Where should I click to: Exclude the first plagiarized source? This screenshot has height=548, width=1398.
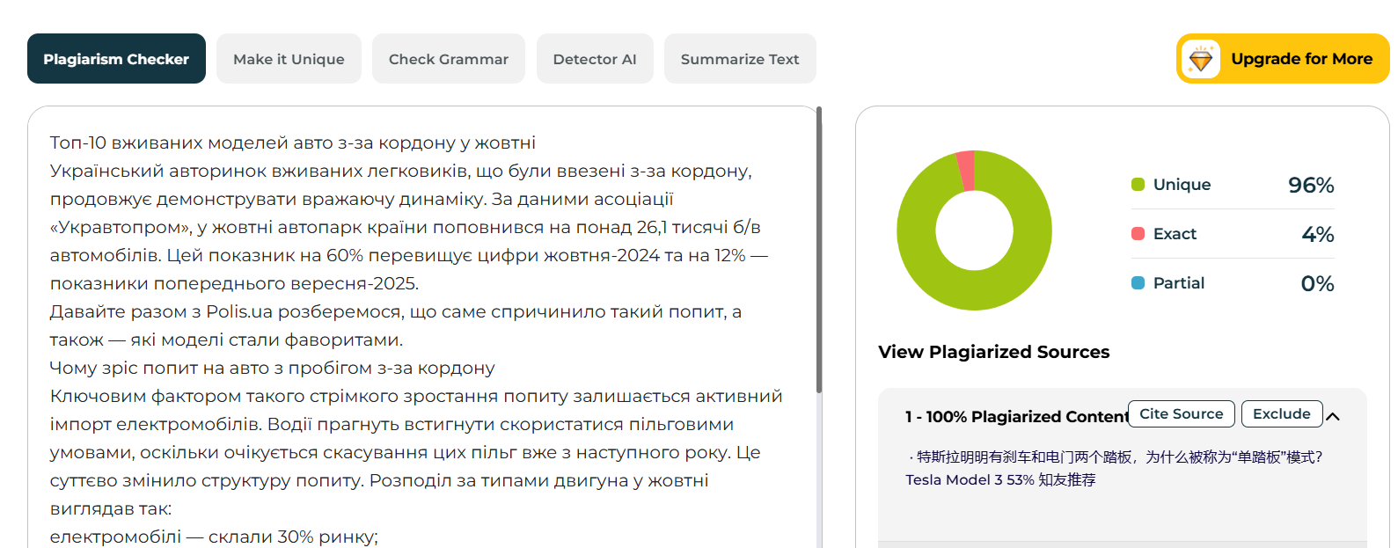coord(1282,414)
